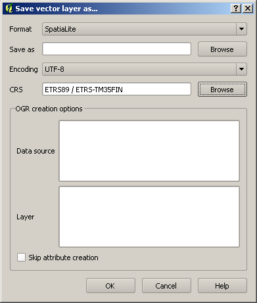Expand the Encoding dropdown arrow
This screenshot has width=257, height=303.
[x=241, y=69]
